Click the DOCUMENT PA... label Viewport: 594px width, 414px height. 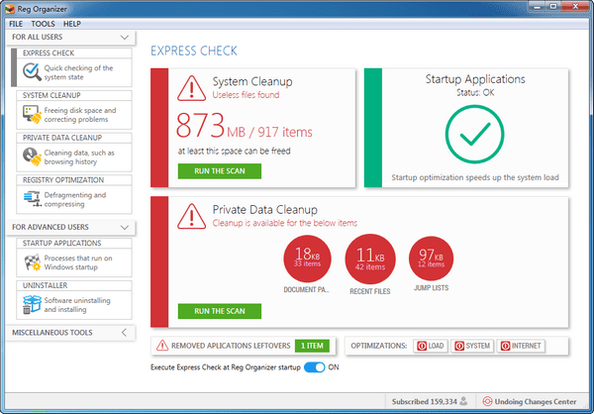pyautogui.click(x=307, y=289)
